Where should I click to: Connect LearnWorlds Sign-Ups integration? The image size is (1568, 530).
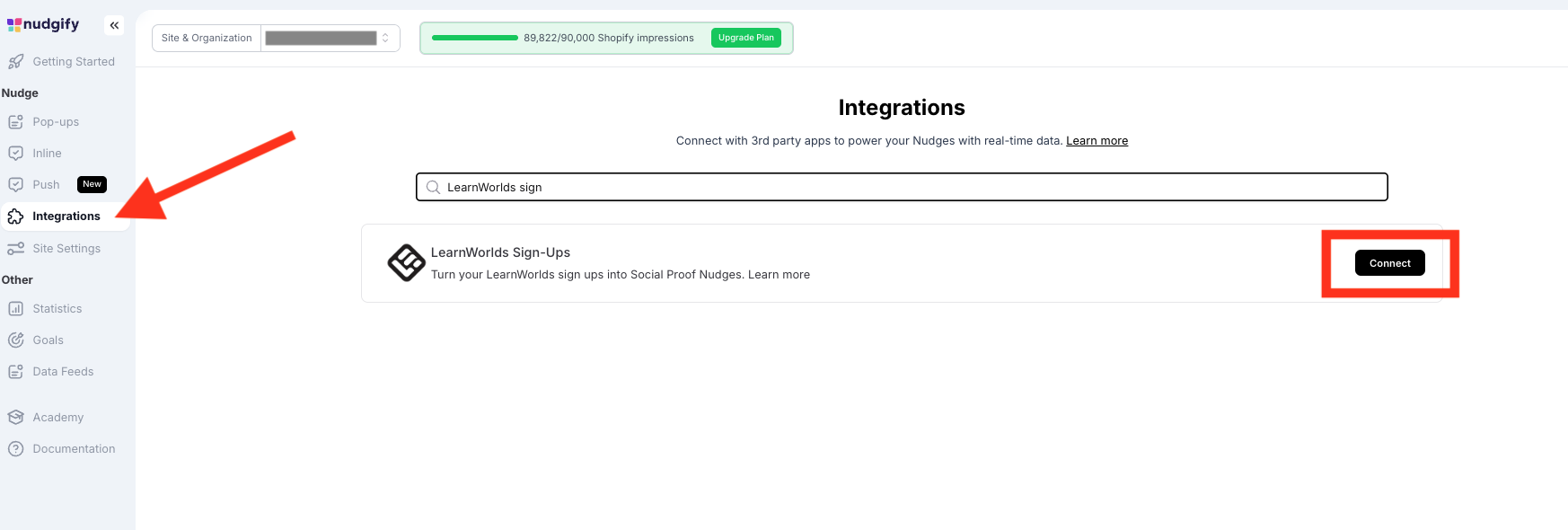(x=1389, y=263)
